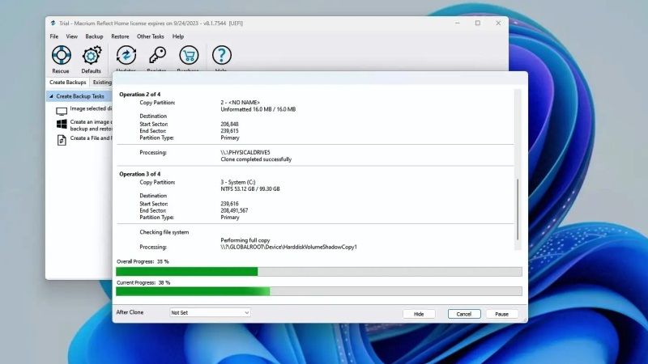Viewport: 648px width, 364px height.
Task: Select the Create a File and Folder icon
Action: click(62, 140)
